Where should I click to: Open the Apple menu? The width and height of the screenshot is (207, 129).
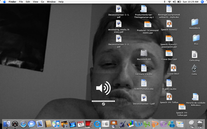click(x=4, y=2)
